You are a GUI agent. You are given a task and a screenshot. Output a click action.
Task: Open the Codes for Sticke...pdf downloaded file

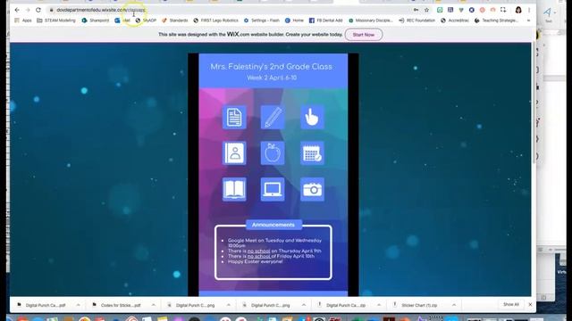121,305
